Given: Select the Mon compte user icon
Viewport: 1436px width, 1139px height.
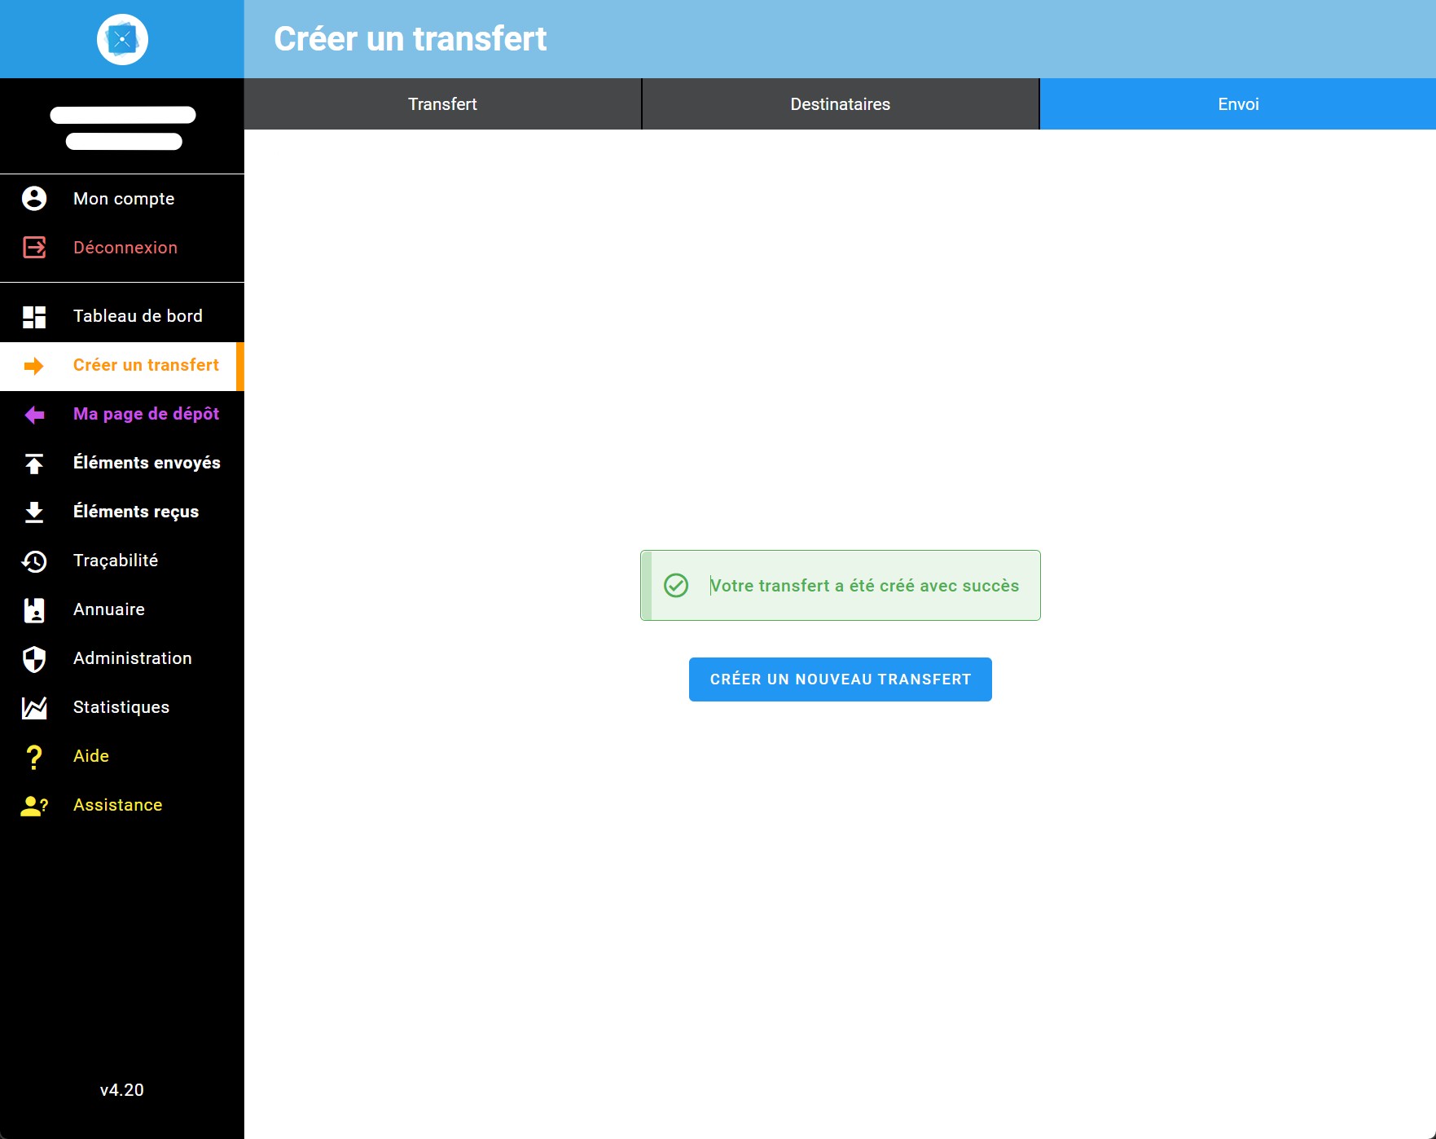Looking at the screenshot, I should [33, 198].
